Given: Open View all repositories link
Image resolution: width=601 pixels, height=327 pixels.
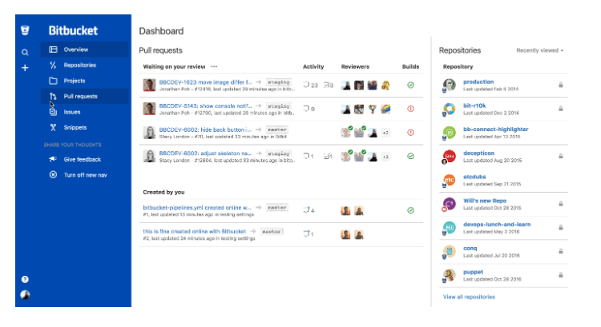Looking at the screenshot, I should pos(469,297).
